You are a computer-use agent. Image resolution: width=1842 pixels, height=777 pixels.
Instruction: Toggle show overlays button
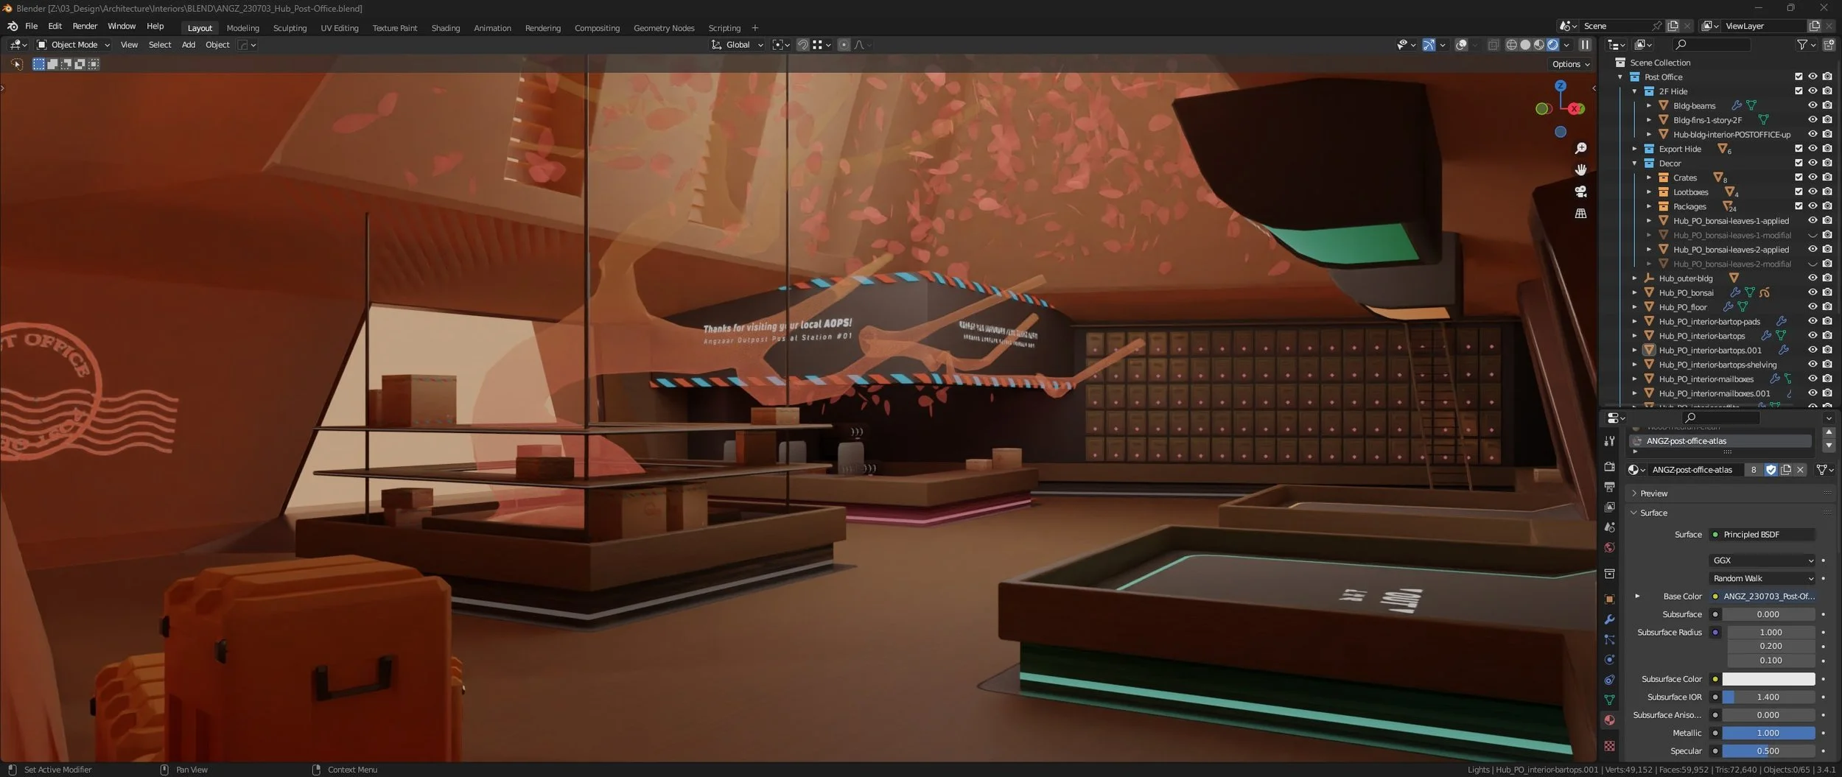point(1461,45)
